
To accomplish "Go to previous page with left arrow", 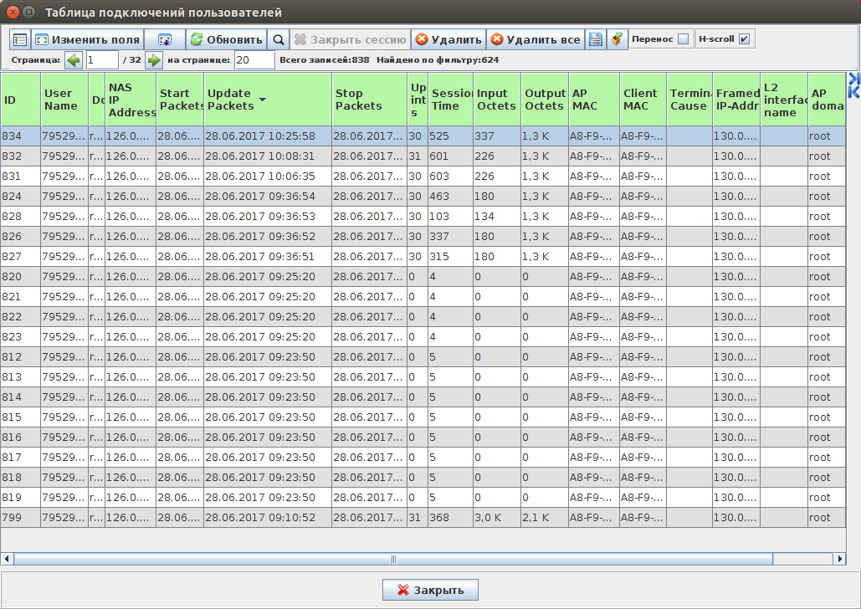I will (74, 60).
